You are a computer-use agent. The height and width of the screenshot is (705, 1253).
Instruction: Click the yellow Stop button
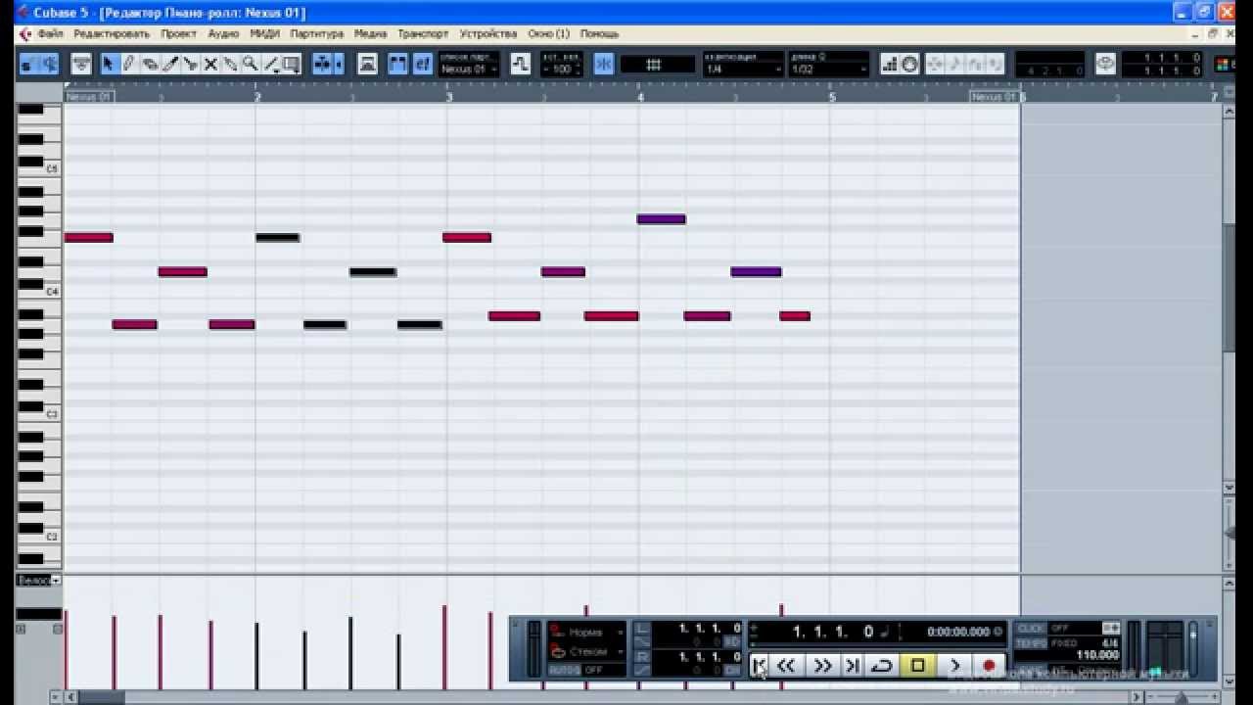(918, 666)
